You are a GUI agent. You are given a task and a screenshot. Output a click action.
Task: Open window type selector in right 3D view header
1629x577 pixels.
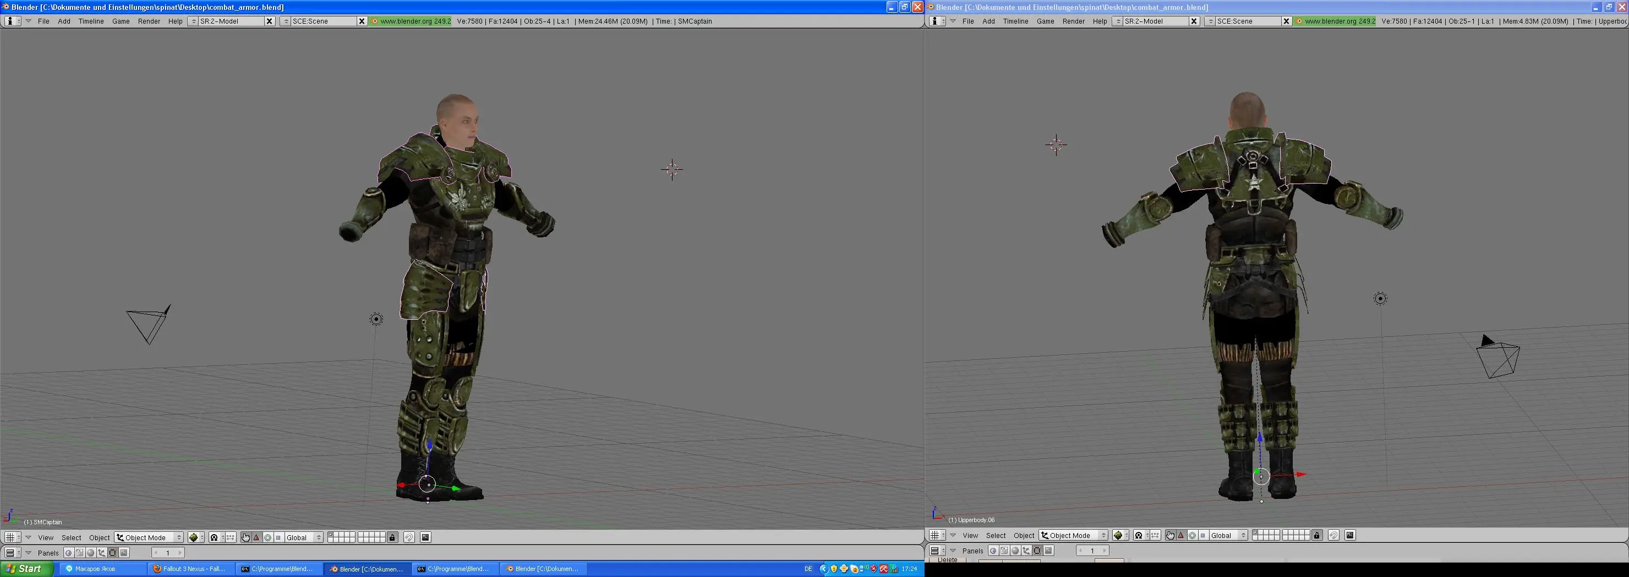[937, 535]
